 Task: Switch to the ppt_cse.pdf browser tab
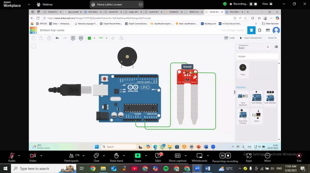pos(73,12)
